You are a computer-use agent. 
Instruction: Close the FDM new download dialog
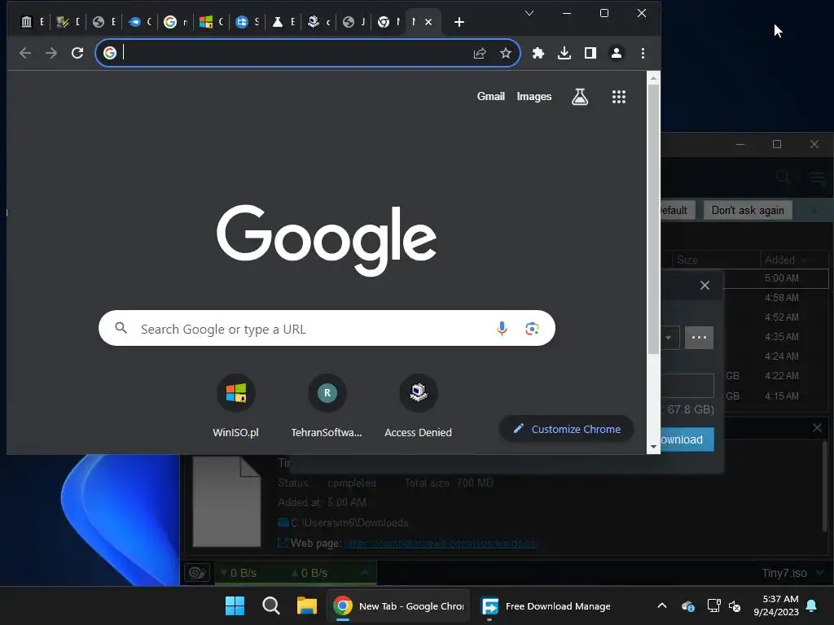point(705,286)
